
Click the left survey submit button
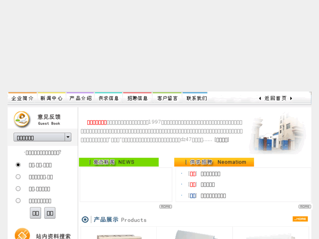pos(36,213)
